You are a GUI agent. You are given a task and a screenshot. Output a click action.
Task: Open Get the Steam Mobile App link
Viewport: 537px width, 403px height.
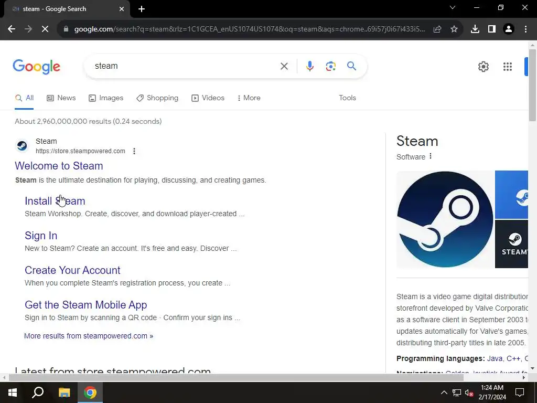[85, 305]
